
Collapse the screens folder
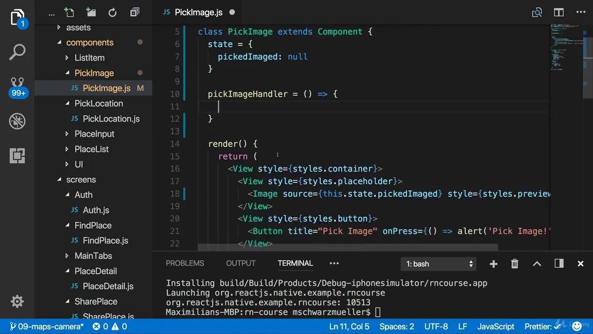point(59,180)
